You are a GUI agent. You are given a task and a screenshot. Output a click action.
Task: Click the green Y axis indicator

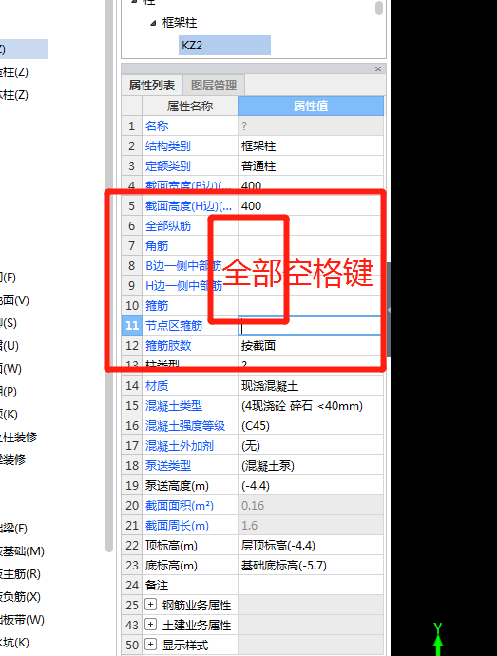[438, 639]
